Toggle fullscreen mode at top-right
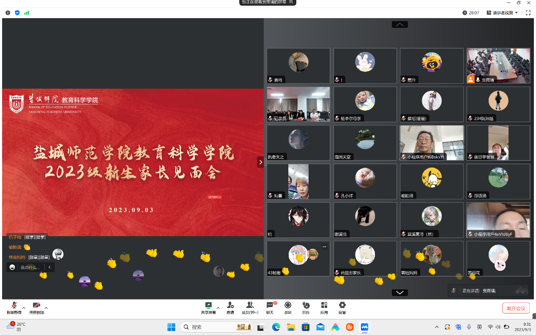The width and height of the screenshot is (536, 335). tap(528, 13)
